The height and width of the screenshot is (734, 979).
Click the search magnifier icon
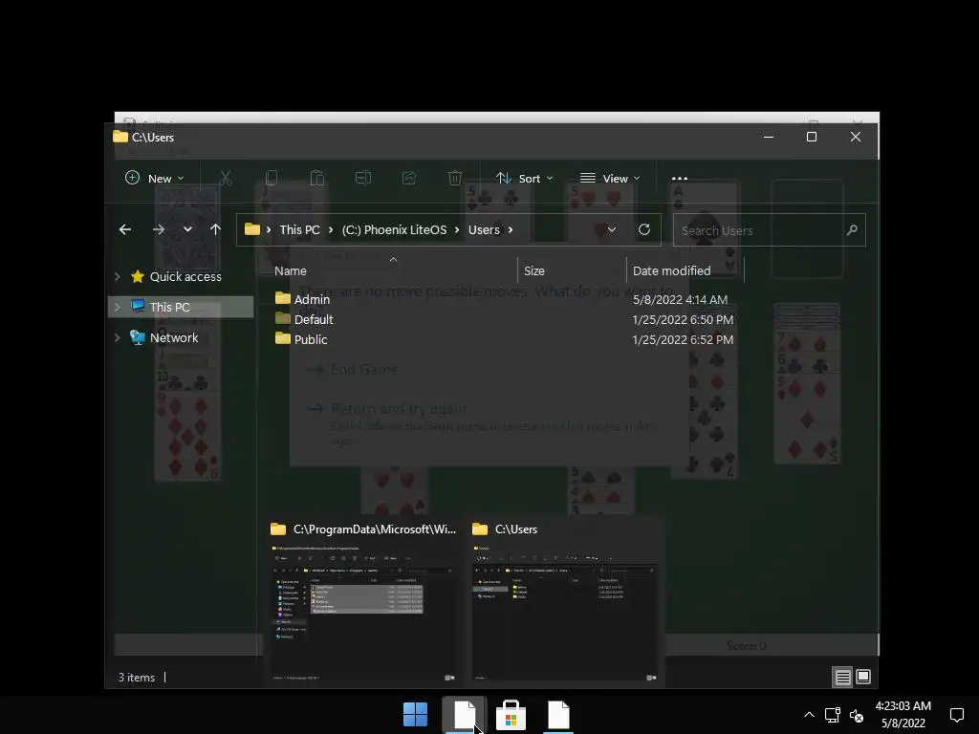tap(852, 230)
